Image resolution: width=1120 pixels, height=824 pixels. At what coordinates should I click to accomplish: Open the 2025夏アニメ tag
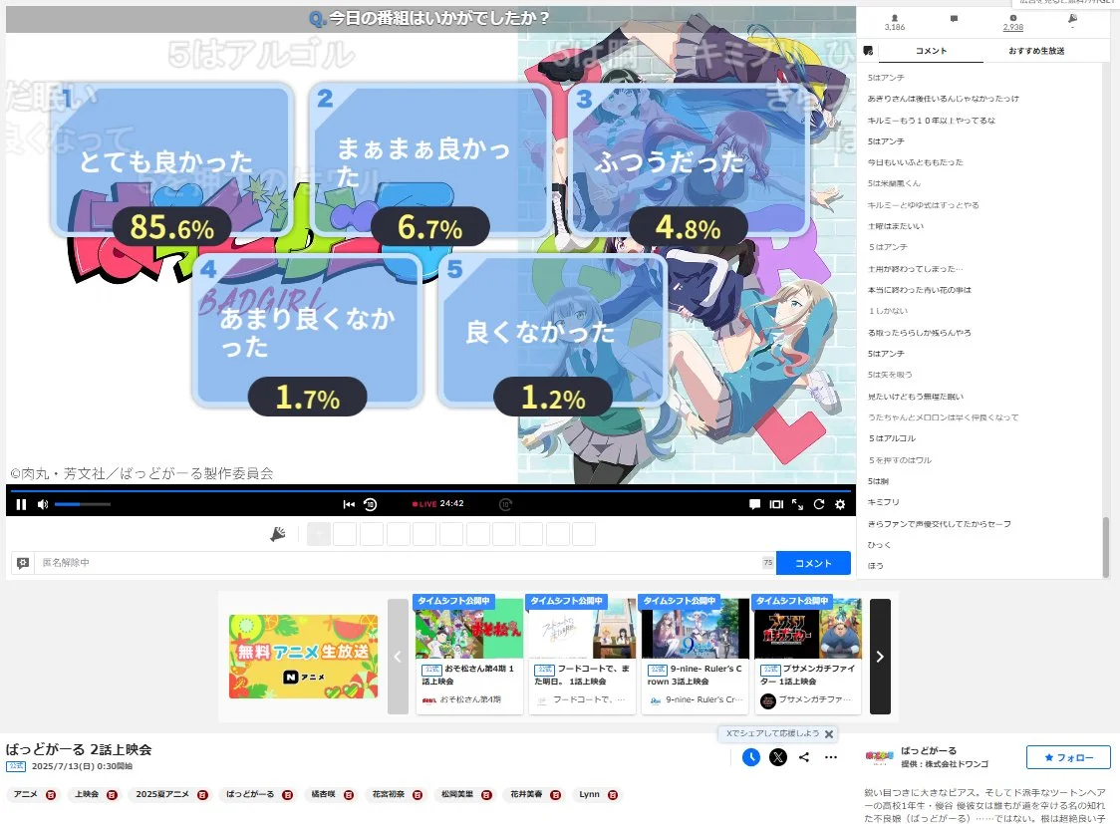pyautogui.click(x=162, y=794)
